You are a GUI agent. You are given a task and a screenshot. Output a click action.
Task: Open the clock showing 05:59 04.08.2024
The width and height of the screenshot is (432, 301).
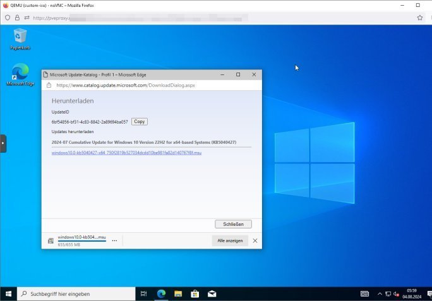pos(412,294)
